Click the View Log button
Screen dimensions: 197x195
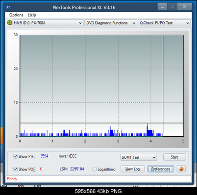pyautogui.click(x=133, y=169)
